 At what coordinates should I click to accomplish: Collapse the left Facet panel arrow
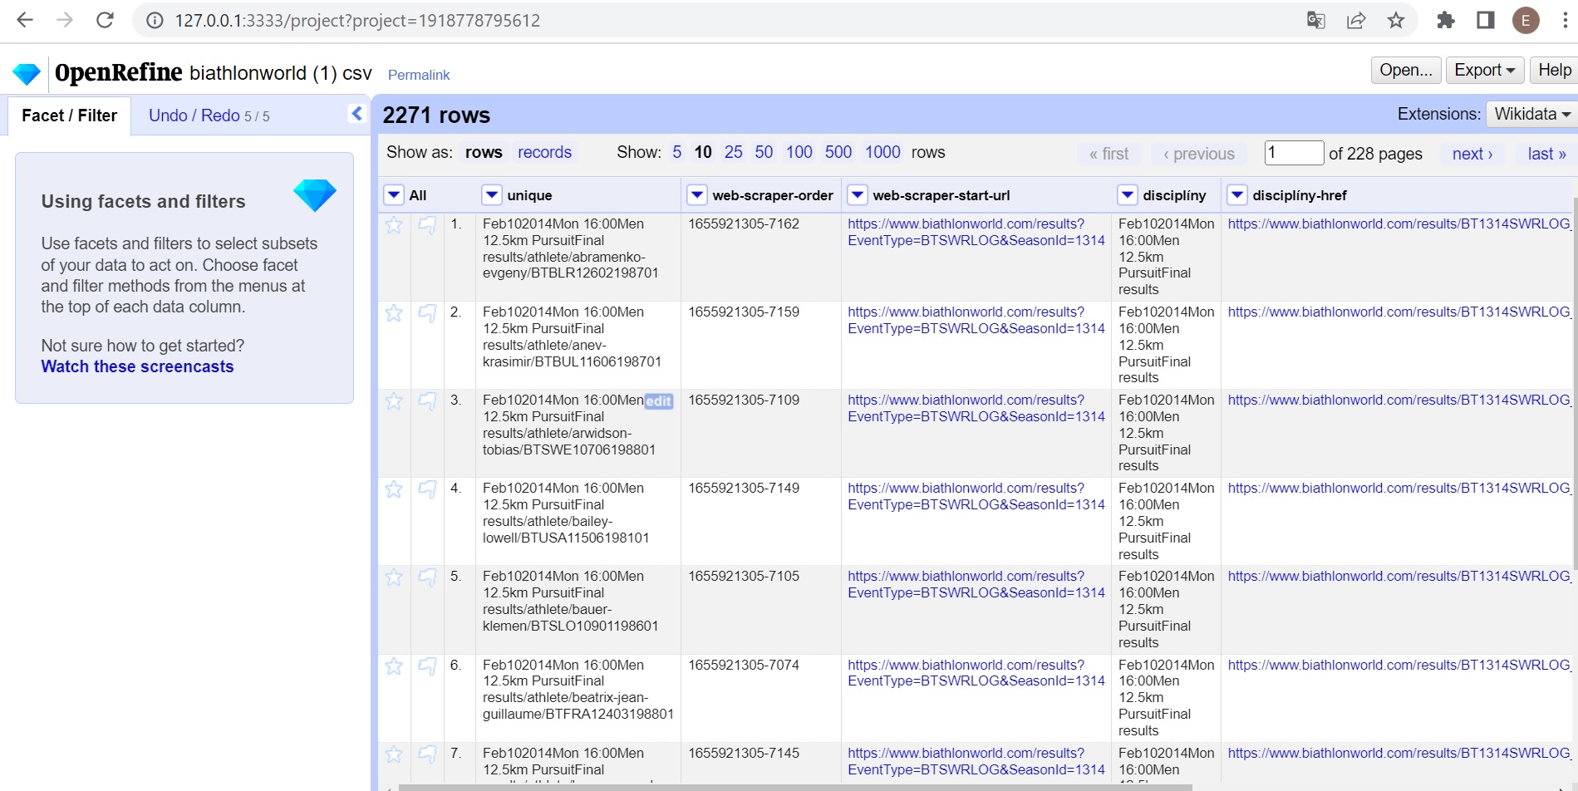coord(357,114)
